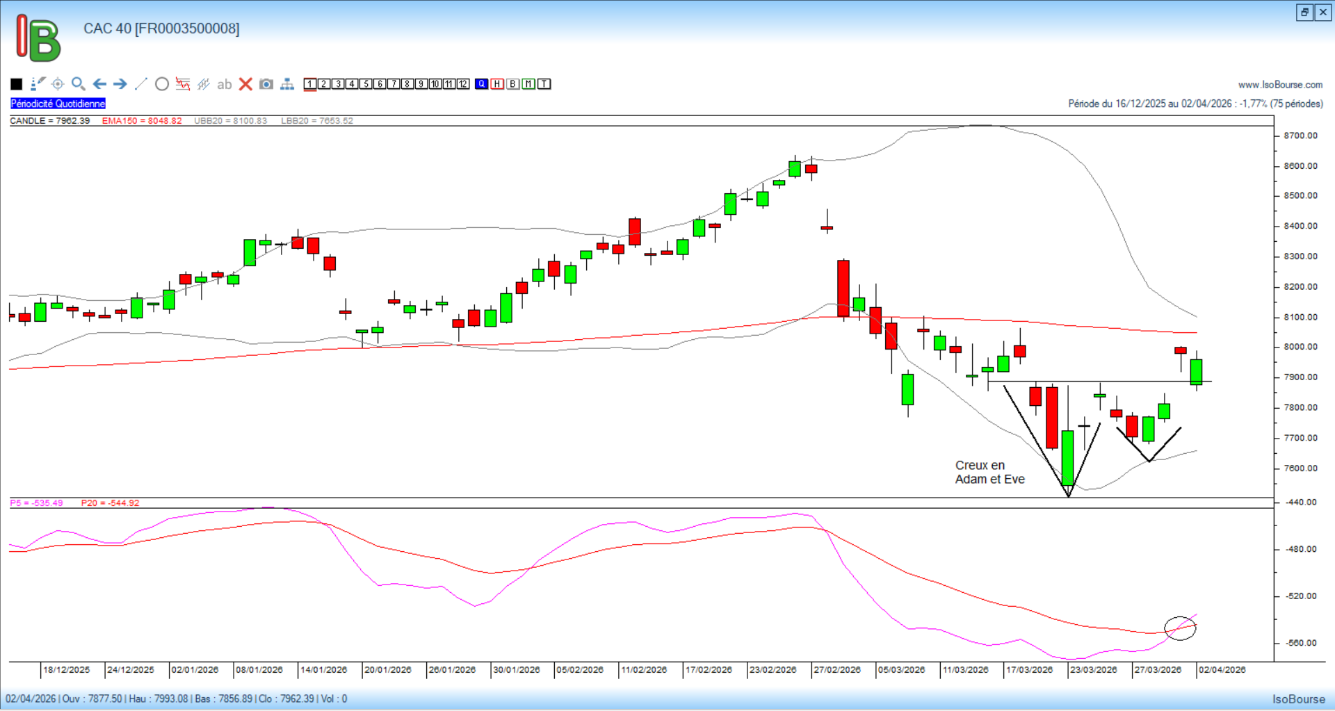Open the hierarchy tree icon

pos(287,84)
